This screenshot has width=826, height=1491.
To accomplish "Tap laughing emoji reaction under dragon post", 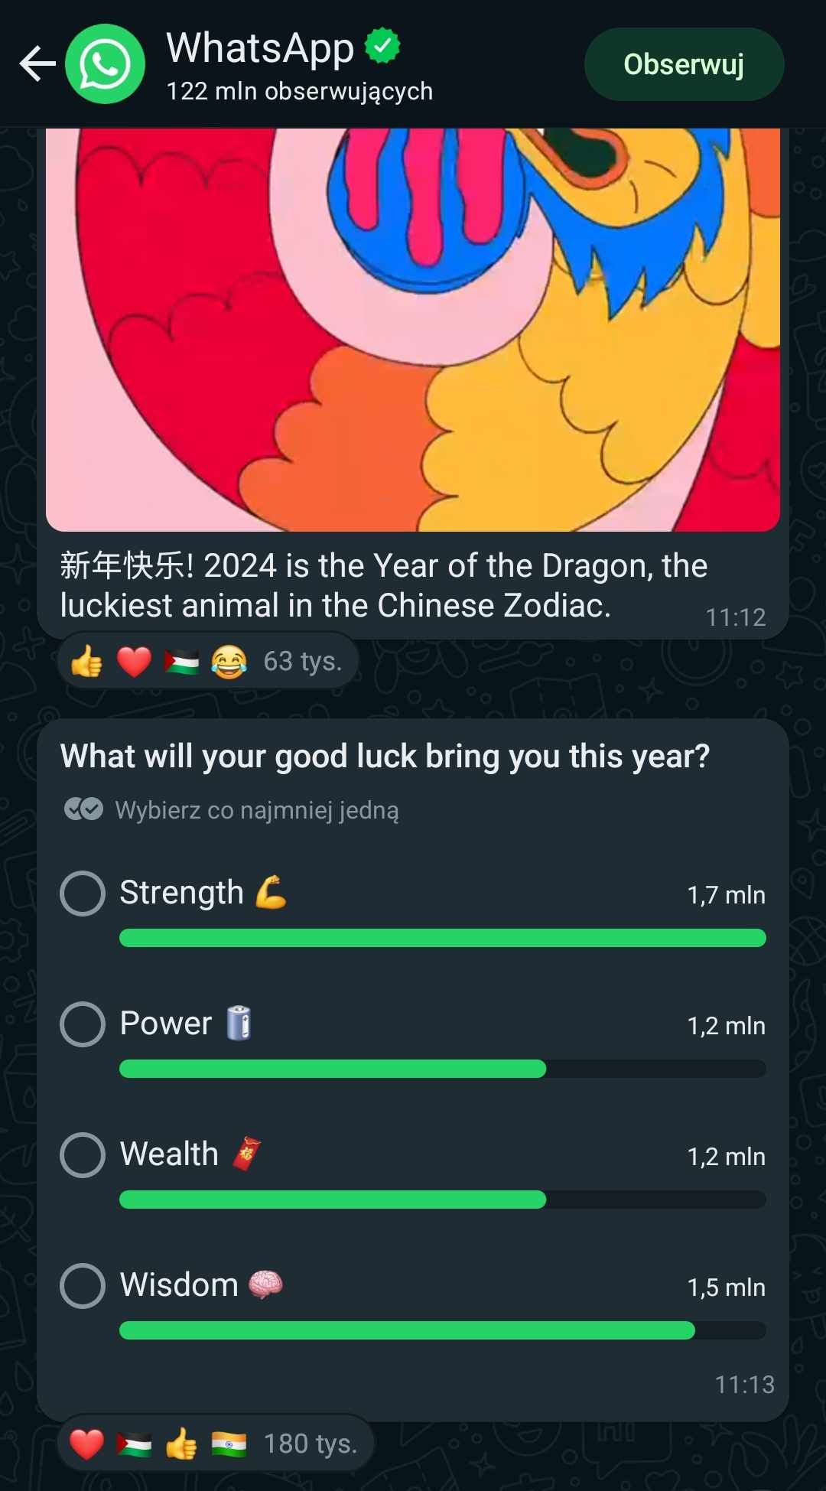I will 229,661.
